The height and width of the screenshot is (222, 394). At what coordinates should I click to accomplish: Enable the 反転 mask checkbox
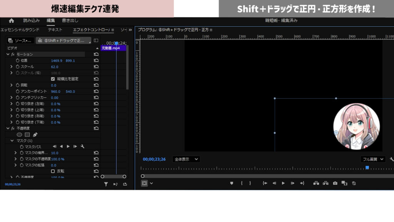(53, 171)
